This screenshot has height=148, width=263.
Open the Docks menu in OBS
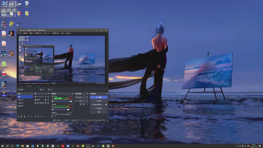pyautogui.click(x=38, y=33)
